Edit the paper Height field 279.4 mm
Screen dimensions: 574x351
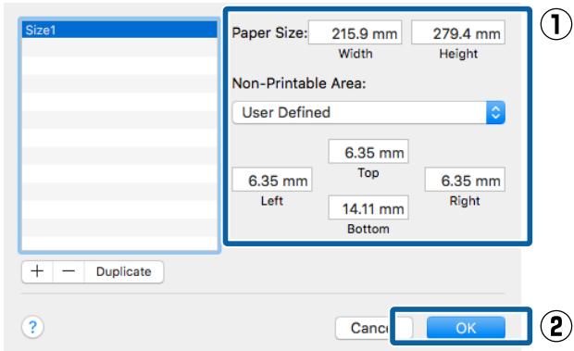pos(458,33)
